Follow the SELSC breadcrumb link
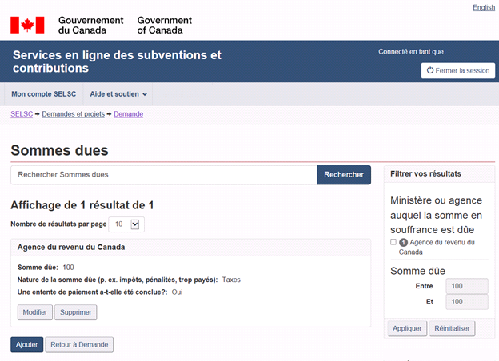499x361 pixels. point(22,115)
